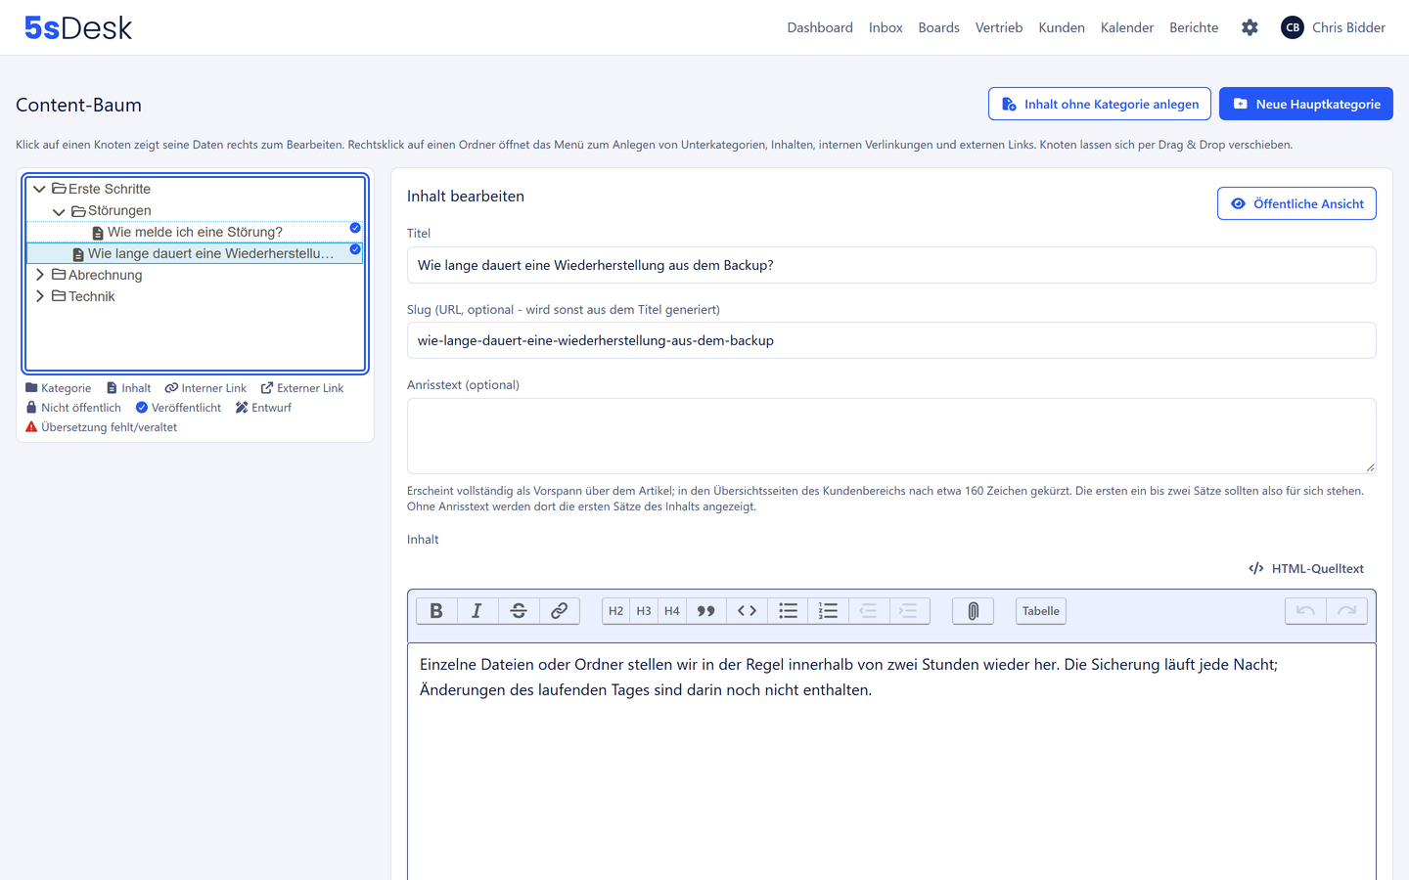Insert a hyperlink via link icon
This screenshot has width=1409, height=880.
[x=559, y=611]
